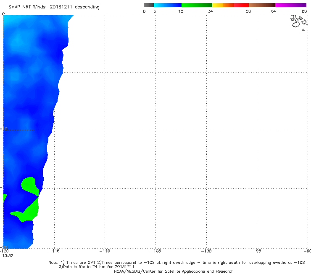
Task: Click the NOAA/NESDIS credit line at the bottom
Action: coord(174,271)
